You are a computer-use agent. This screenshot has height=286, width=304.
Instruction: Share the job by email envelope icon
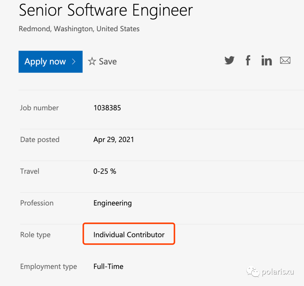tap(285, 60)
